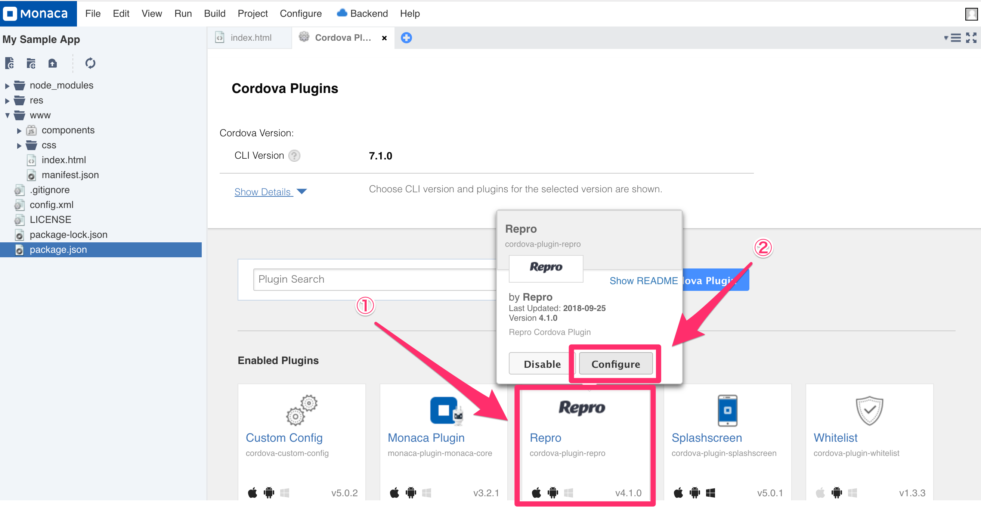Open the Monaca Plugin link

tap(426, 438)
